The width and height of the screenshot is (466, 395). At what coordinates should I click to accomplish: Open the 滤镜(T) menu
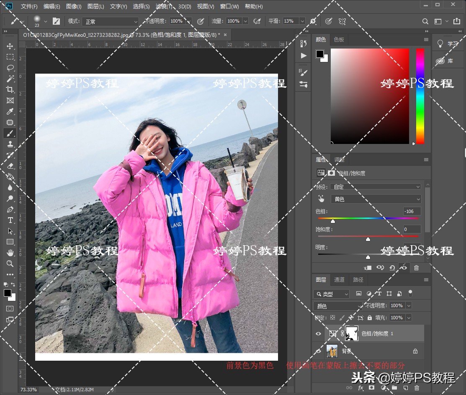tap(164, 7)
